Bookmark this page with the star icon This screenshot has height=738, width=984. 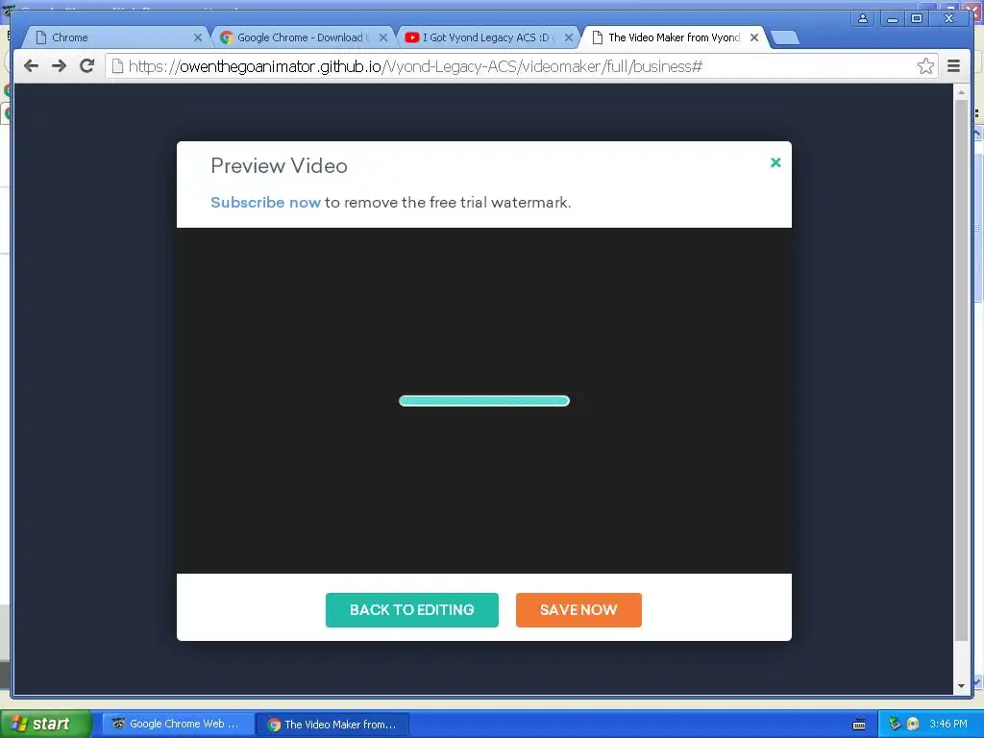click(925, 66)
